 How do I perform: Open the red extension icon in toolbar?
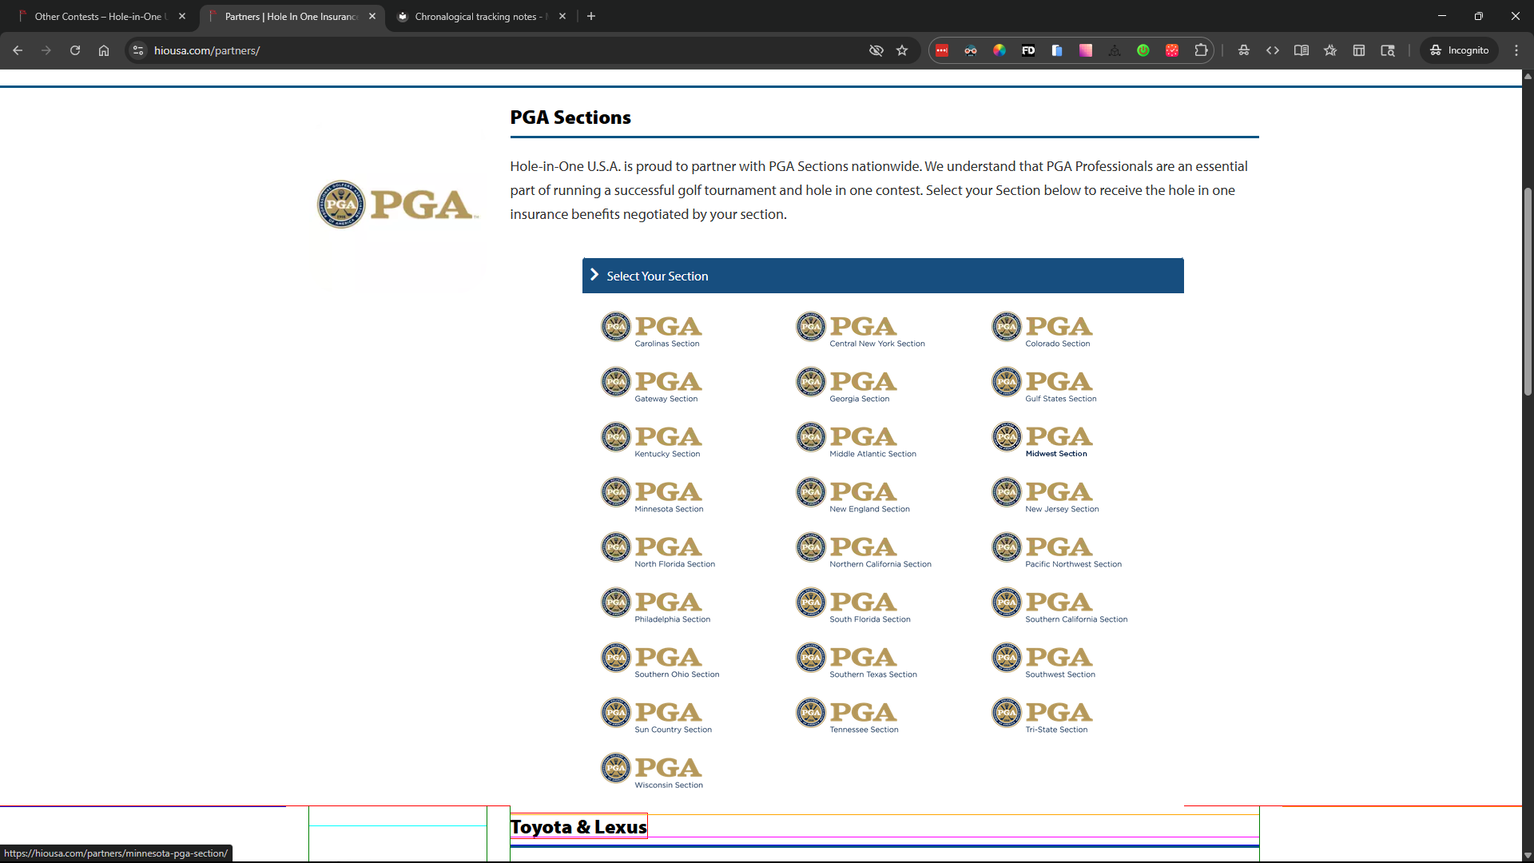[x=942, y=50]
